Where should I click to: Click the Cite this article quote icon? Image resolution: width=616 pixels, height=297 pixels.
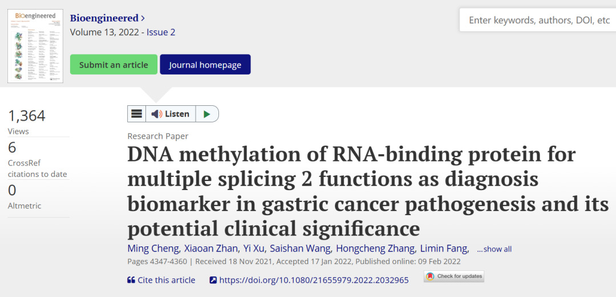point(131,280)
